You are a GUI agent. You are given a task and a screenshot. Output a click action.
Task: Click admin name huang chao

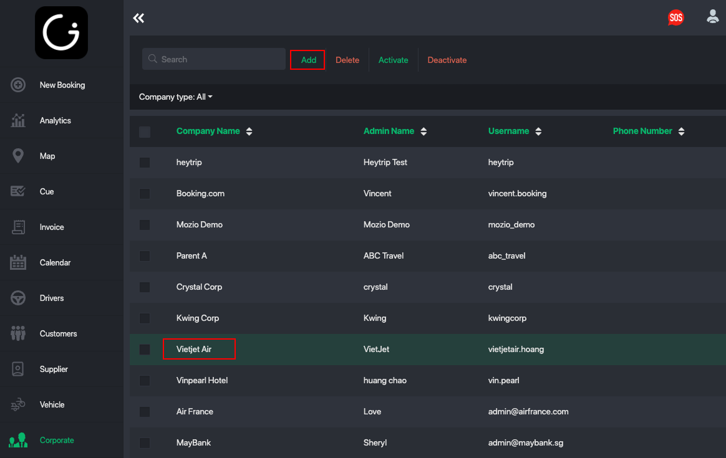click(x=385, y=380)
